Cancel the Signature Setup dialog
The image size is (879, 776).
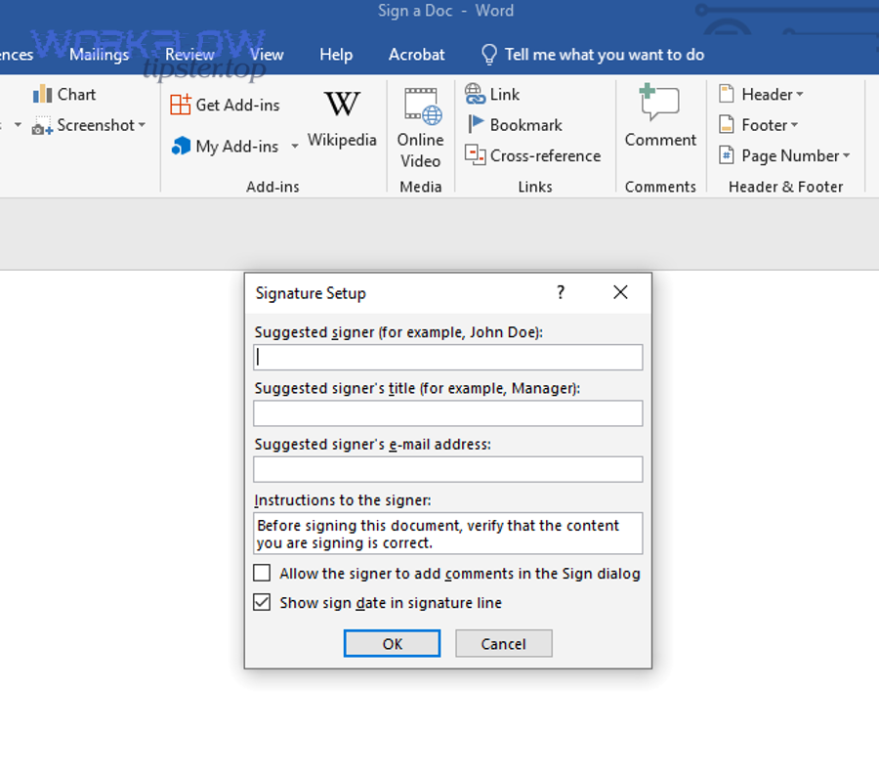[503, 644]
